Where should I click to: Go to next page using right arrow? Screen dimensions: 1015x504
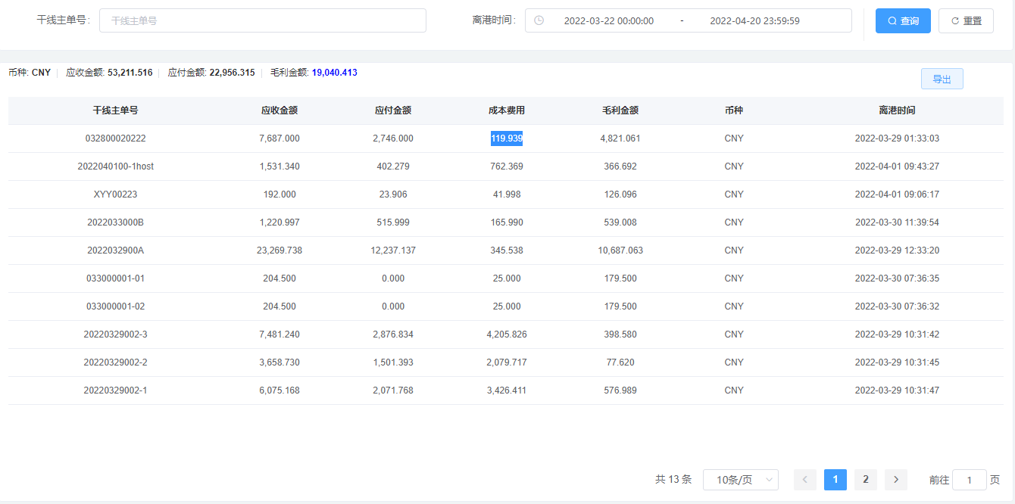click(x=896, y=479)
